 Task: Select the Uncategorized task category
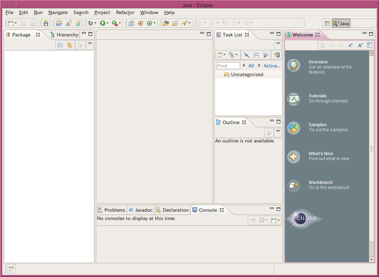[x=247, y=75]
